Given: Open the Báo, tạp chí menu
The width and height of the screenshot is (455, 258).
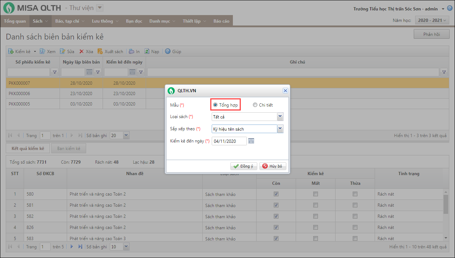Looking at the screenshot, I should pyautogui.click(x=70, y=21).
